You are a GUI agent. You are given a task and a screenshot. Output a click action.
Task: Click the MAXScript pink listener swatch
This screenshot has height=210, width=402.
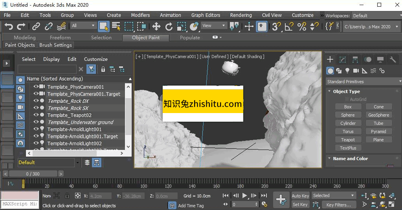[x=20, y=195]
